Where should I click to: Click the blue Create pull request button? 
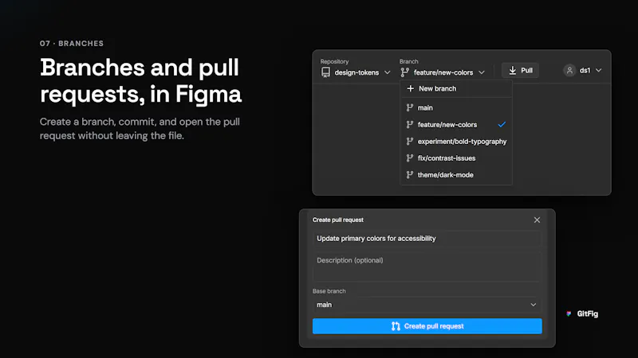(x=427, y=326)
